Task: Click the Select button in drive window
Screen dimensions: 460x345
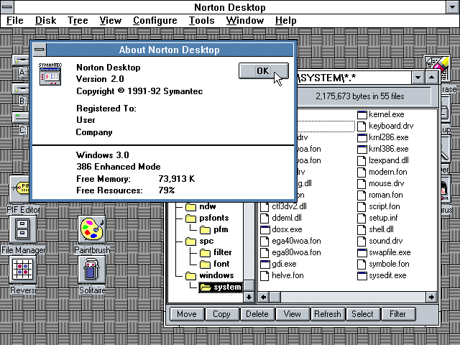Action: point(362,314)
